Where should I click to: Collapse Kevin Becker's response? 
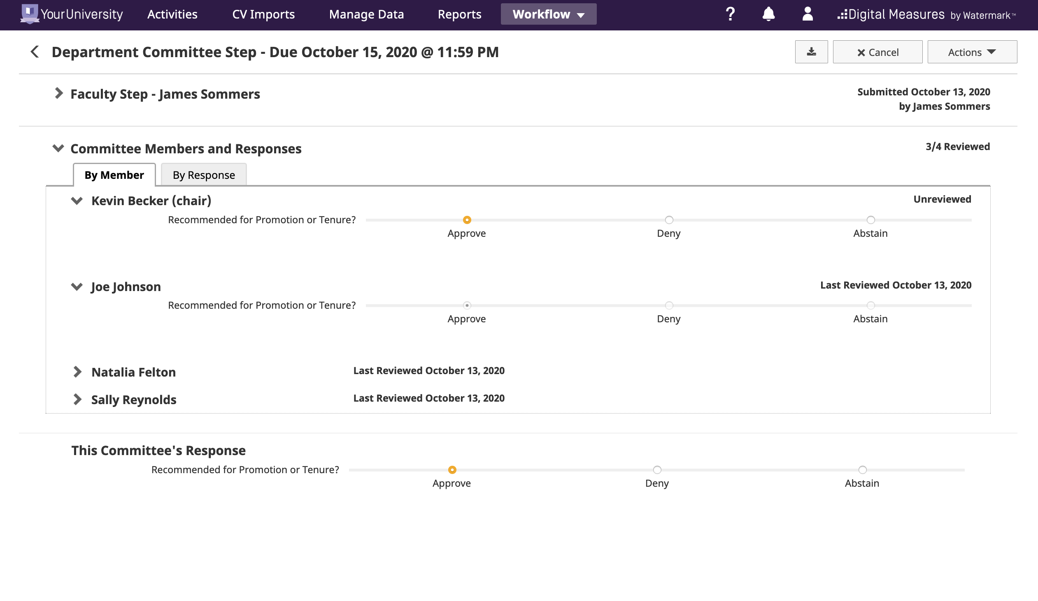(77, 201)
